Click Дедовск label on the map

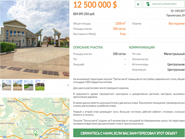12,101
